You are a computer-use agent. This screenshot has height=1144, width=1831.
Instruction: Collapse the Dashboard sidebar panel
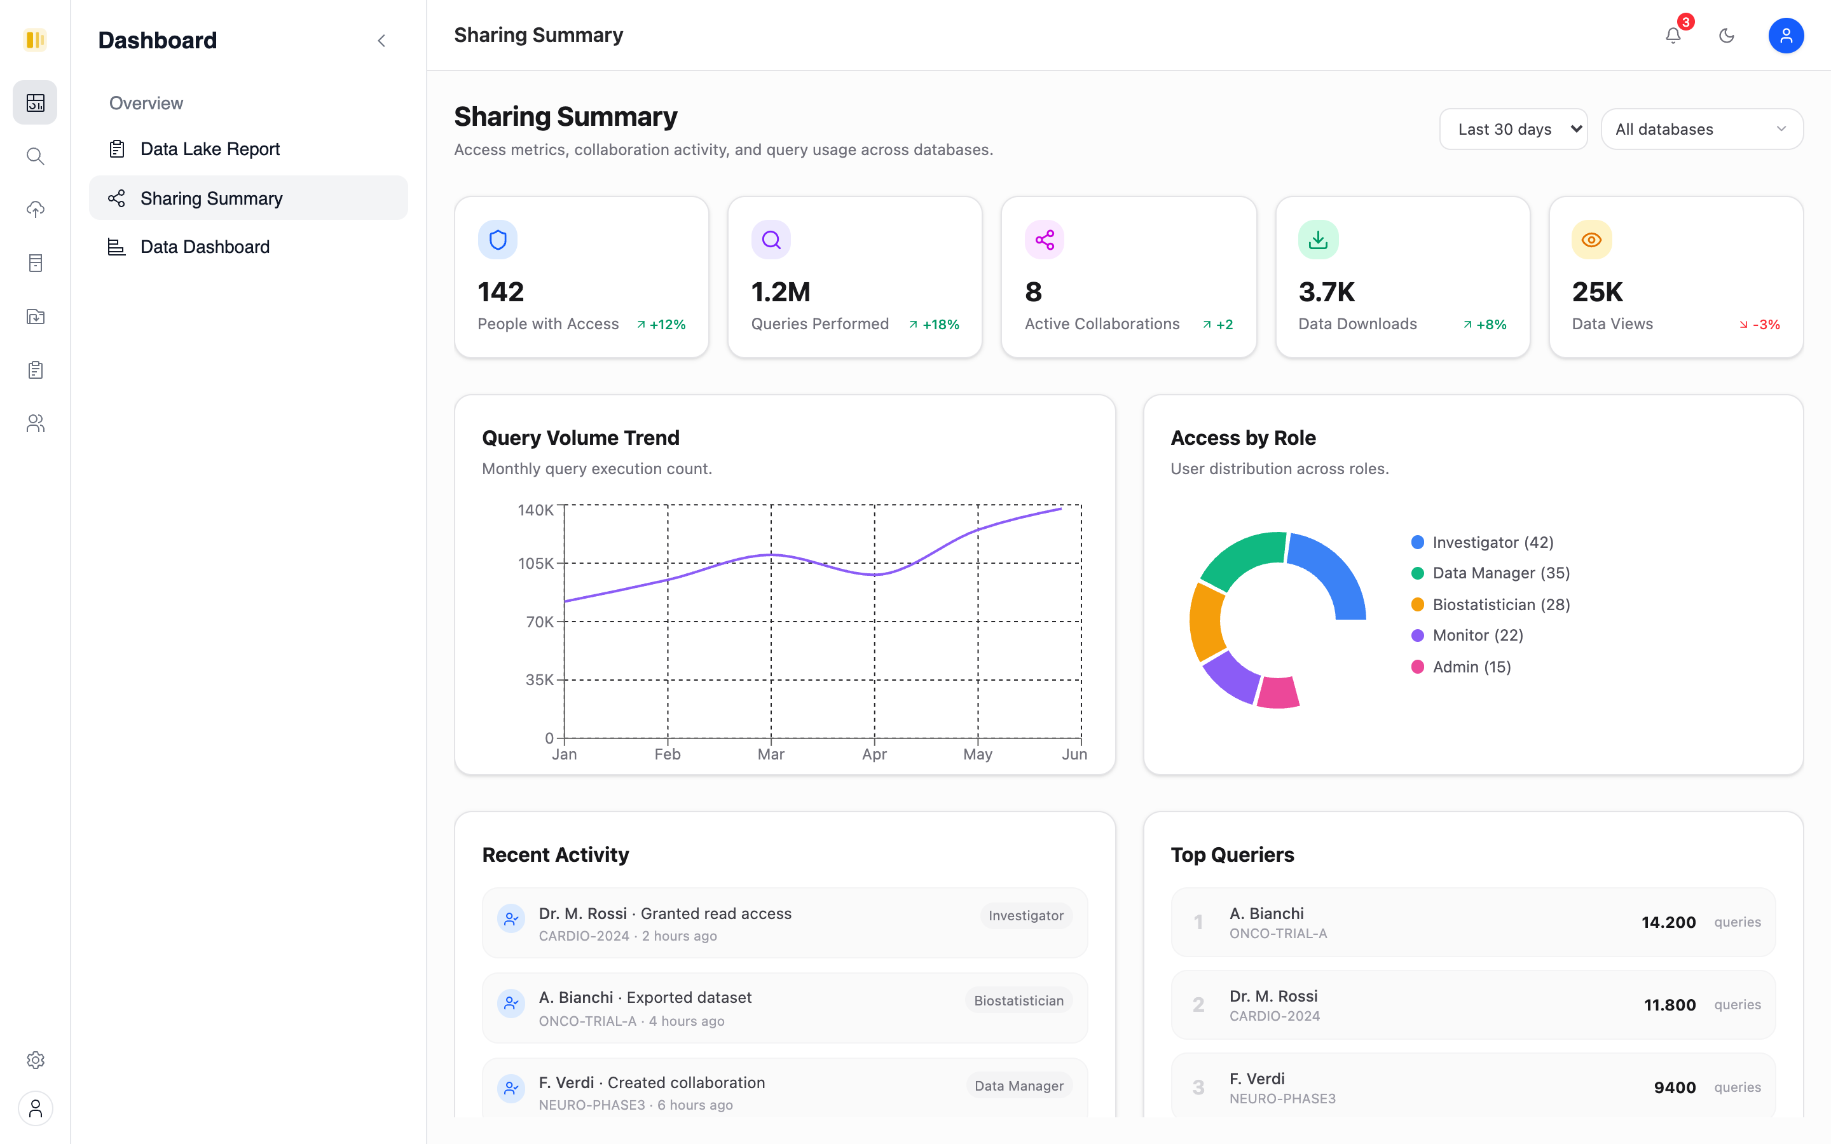coord(381,41)
